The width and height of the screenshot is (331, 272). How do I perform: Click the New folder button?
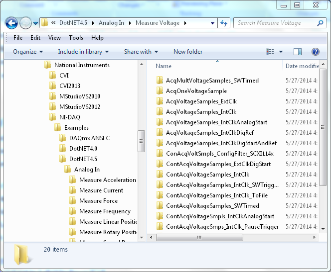pos(188,52)
